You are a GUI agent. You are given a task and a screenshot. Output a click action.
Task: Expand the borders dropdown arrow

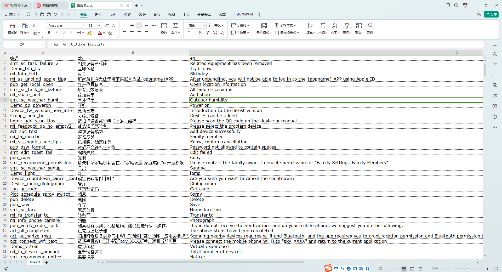[83, 33]
